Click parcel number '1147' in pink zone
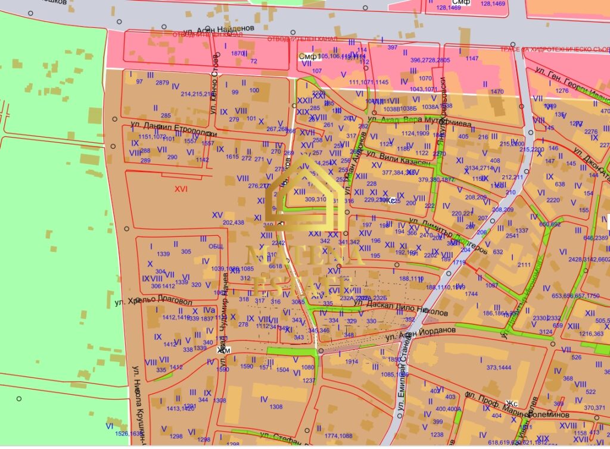 coord(472,58)
